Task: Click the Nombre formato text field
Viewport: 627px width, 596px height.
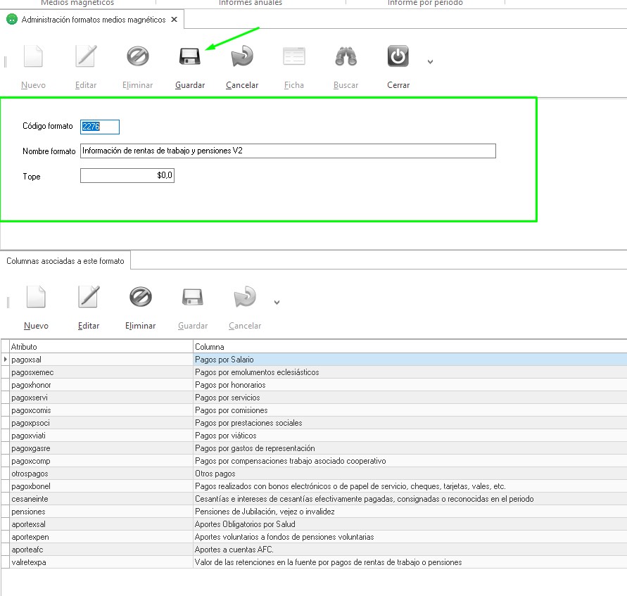Action: pos(288,151)
